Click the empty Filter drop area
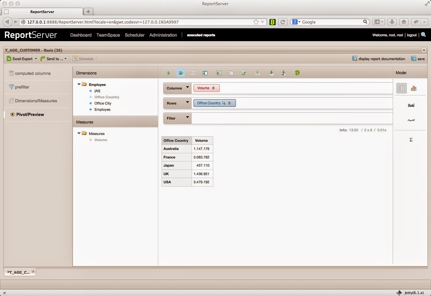 tap(292, 118)
